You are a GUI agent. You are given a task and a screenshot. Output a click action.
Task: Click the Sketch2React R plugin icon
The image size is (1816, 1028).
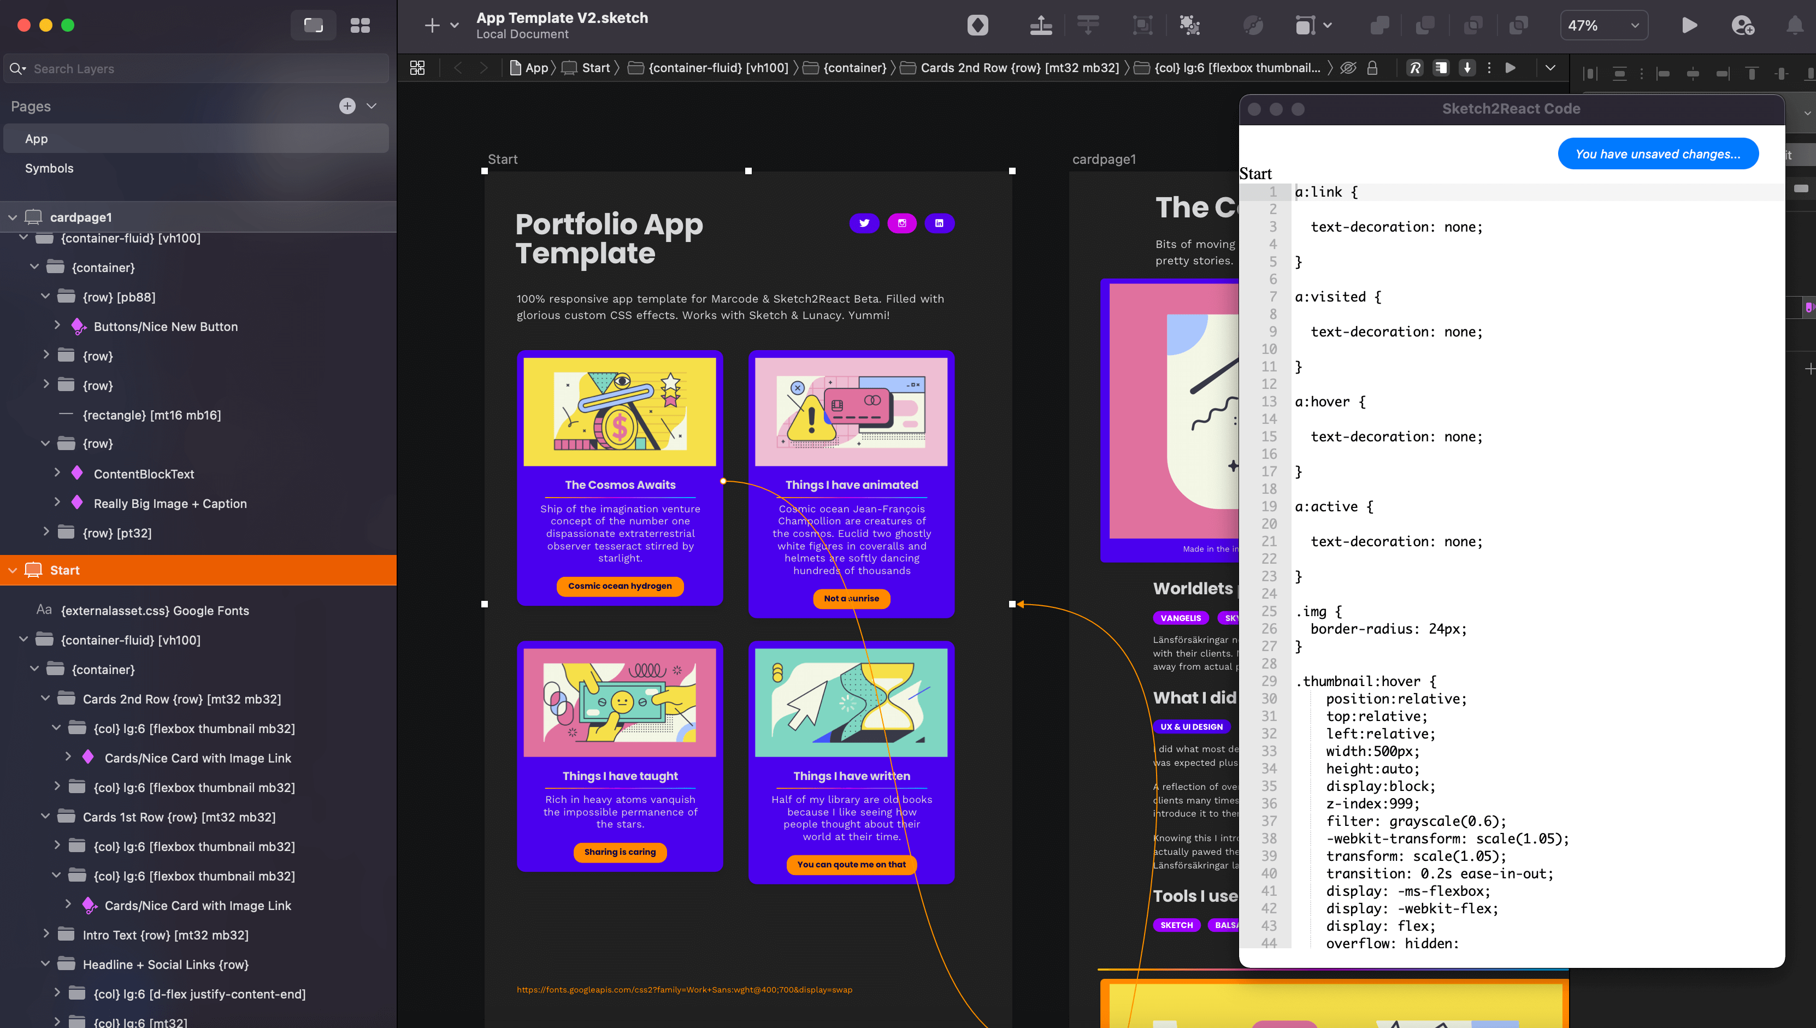pos(1414,68)
